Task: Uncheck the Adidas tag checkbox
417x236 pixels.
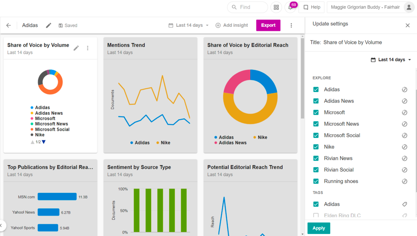Action: [316, 204]
